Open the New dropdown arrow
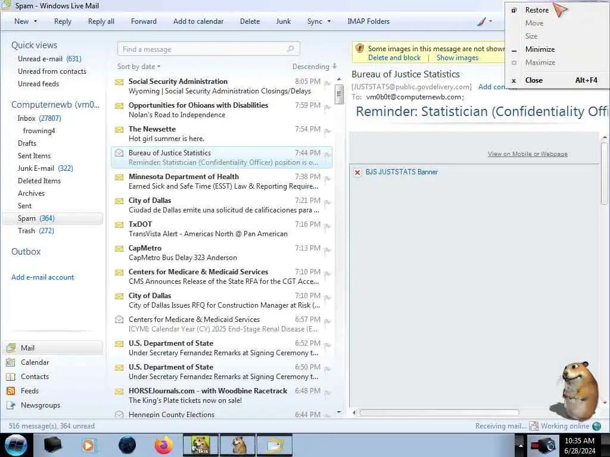610x457 pixels. pyautogui.click(x=35, y=21)
